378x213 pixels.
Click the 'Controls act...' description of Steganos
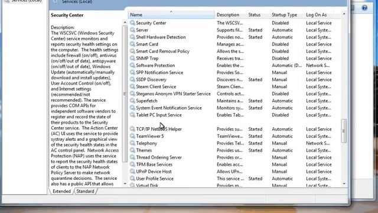[x=230, y=93]
